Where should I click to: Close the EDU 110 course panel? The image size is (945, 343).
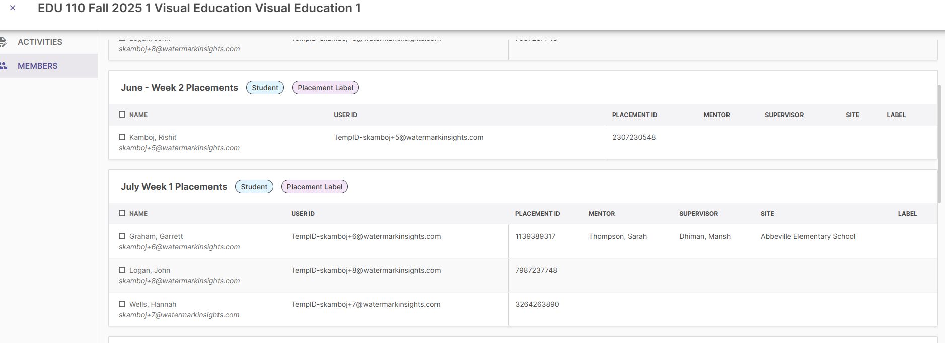click(13, 8)
